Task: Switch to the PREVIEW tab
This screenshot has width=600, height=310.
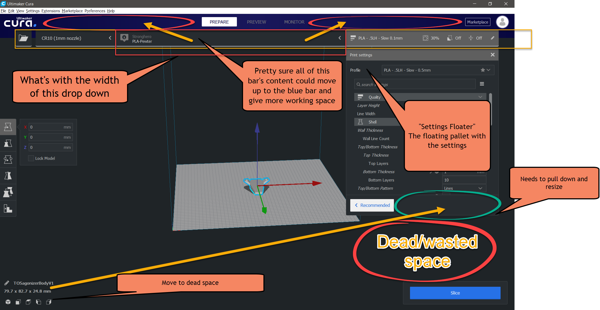Action: [256, 22]
